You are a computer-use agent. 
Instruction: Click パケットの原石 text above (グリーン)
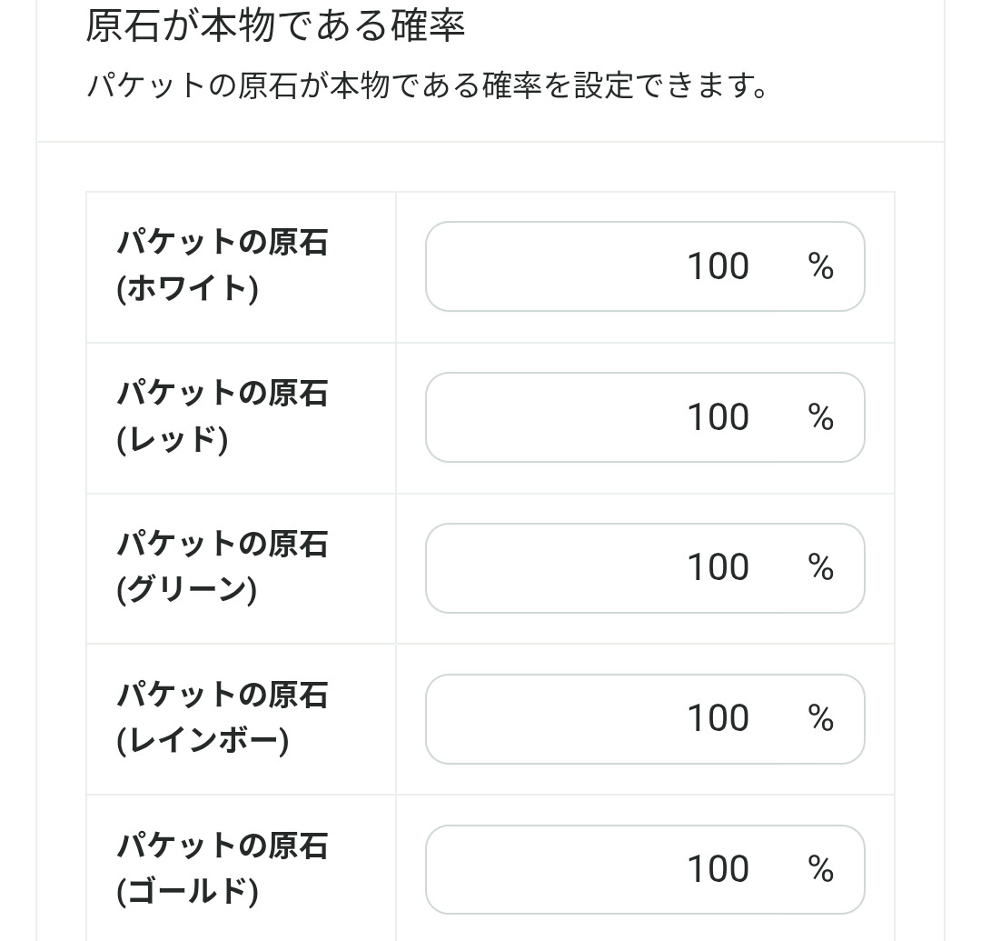(223, 545)
